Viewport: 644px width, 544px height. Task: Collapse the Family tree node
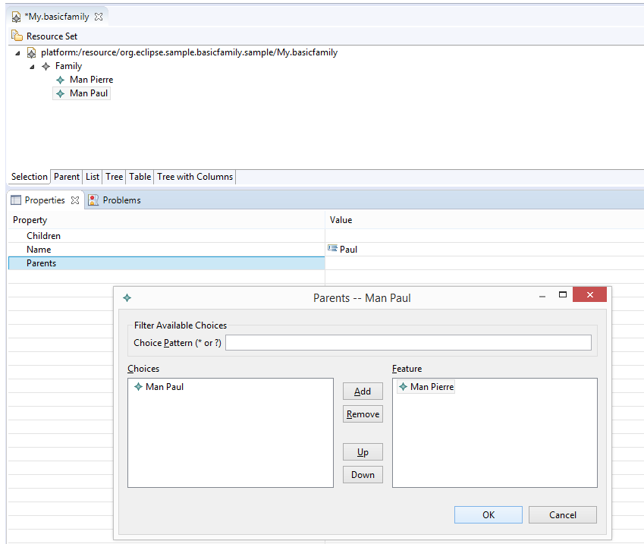click(x=32, y=67)
